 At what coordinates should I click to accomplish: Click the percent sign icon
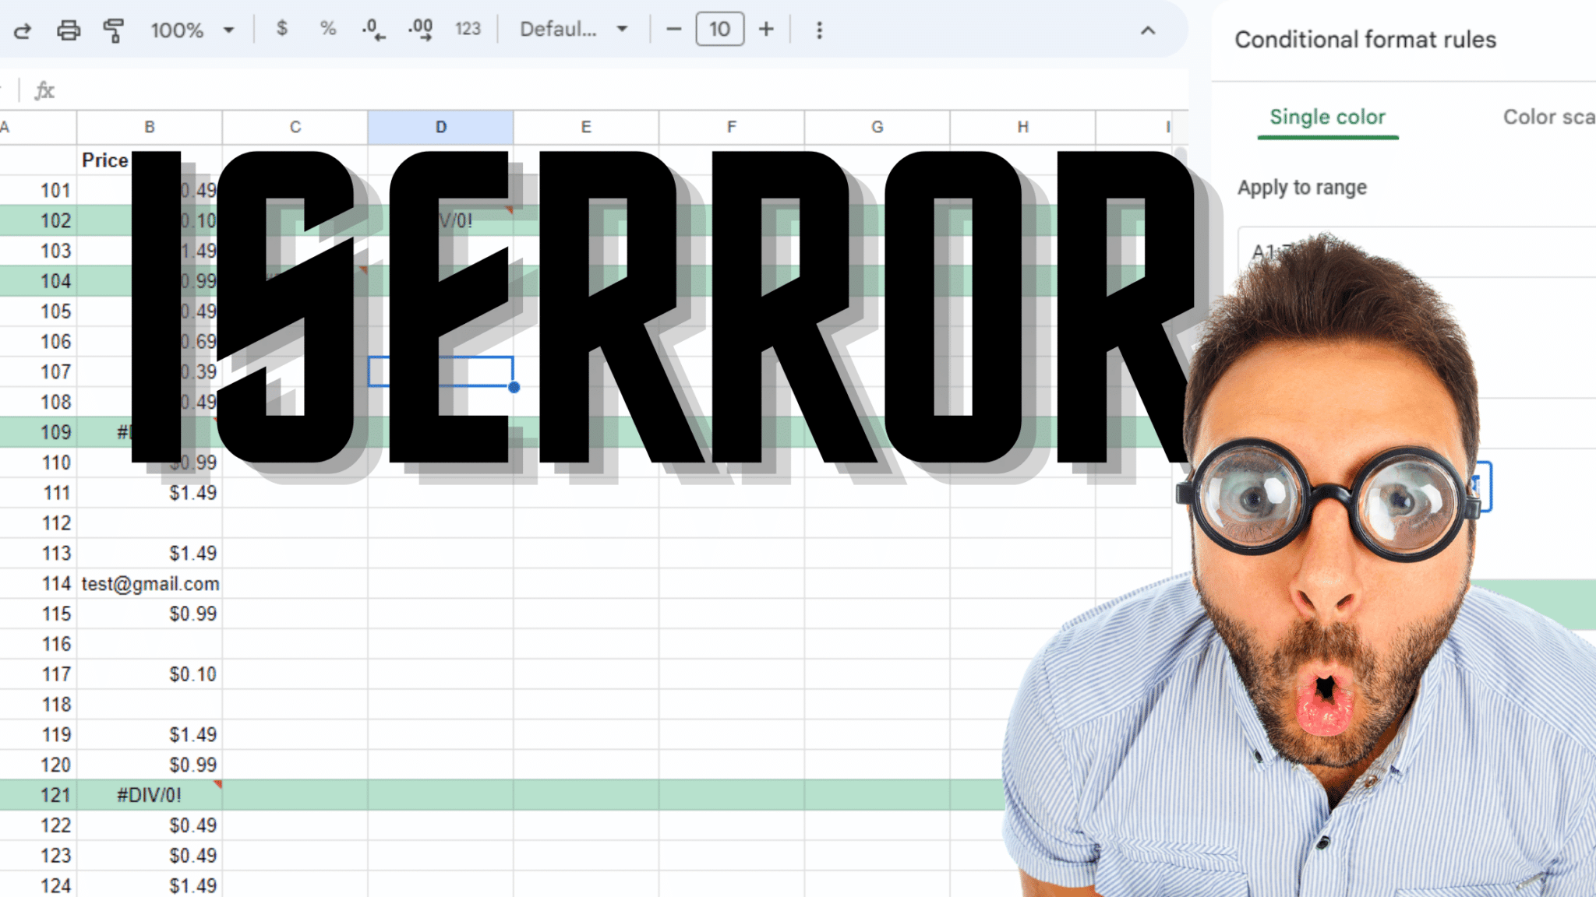328,30
